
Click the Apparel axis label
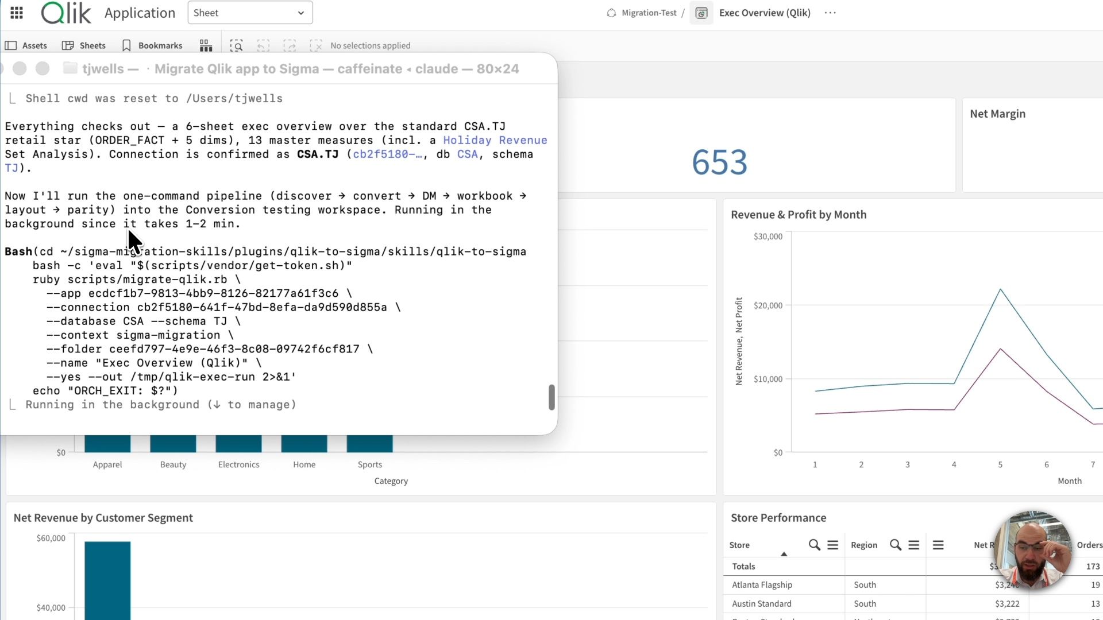107,464
